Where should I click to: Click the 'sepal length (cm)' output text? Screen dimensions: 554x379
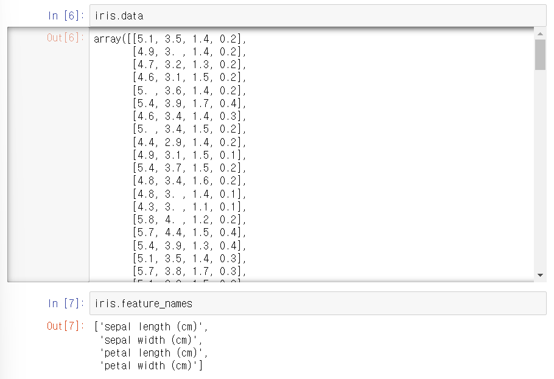152,327
